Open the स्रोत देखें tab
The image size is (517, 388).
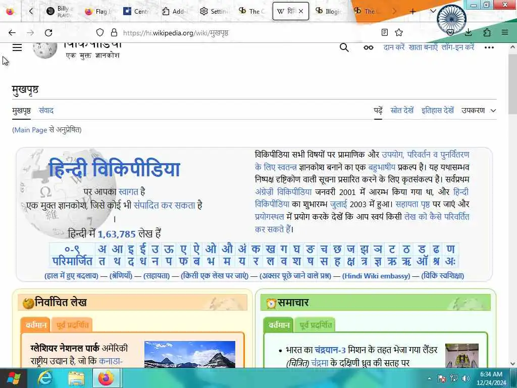[402, 111]
